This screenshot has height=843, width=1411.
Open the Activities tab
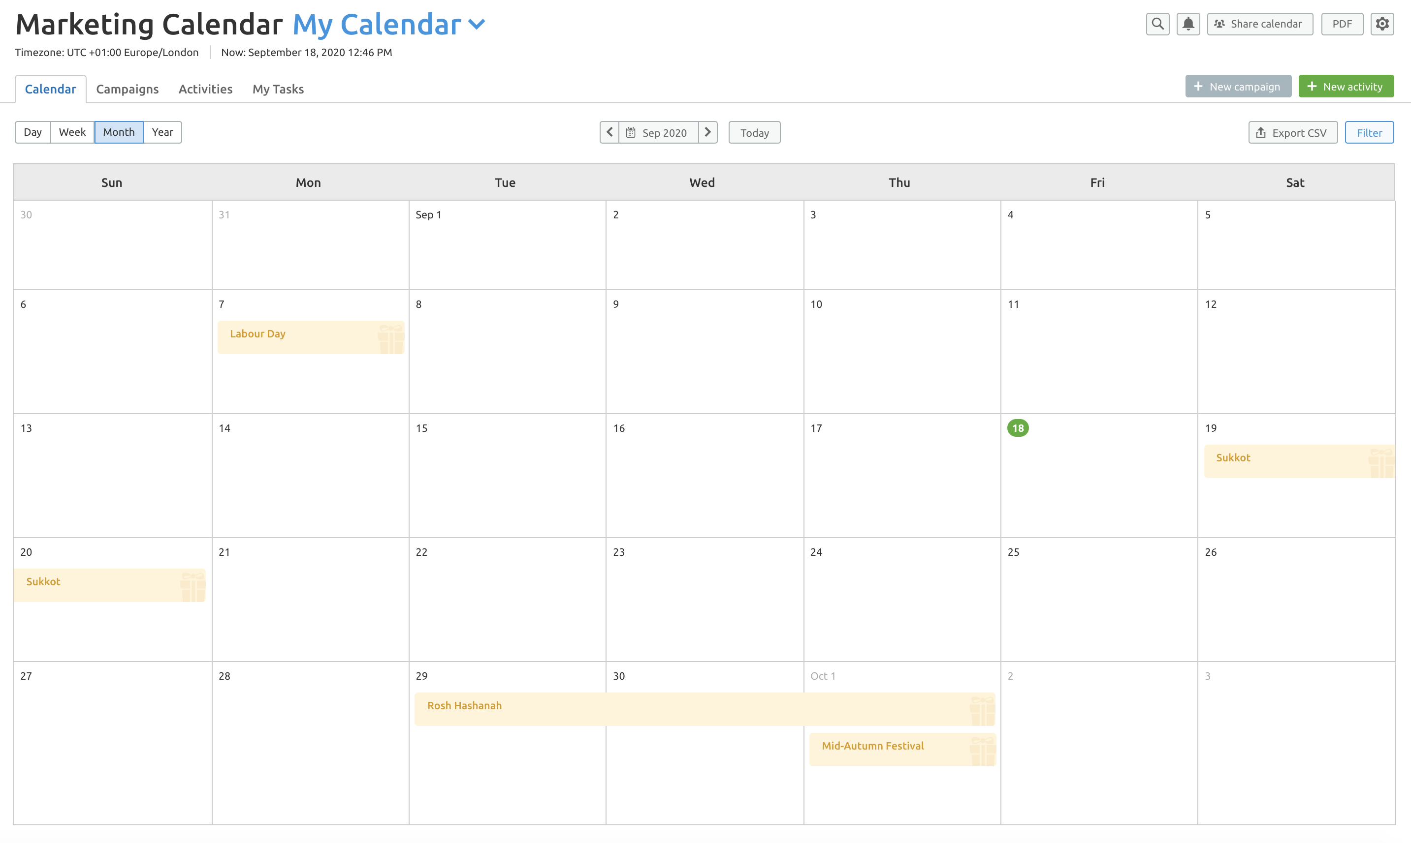205,89
